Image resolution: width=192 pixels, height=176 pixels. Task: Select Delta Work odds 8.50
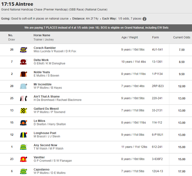click(181, 62)
